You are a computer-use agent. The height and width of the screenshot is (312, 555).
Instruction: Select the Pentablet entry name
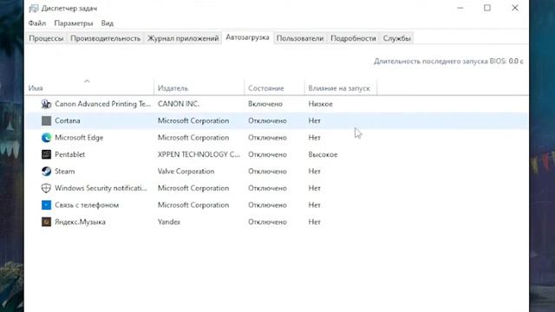tap(70, 154)
